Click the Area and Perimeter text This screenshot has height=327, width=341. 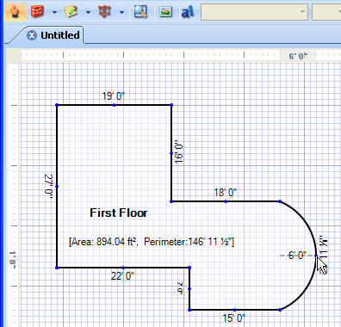point(152,242)
